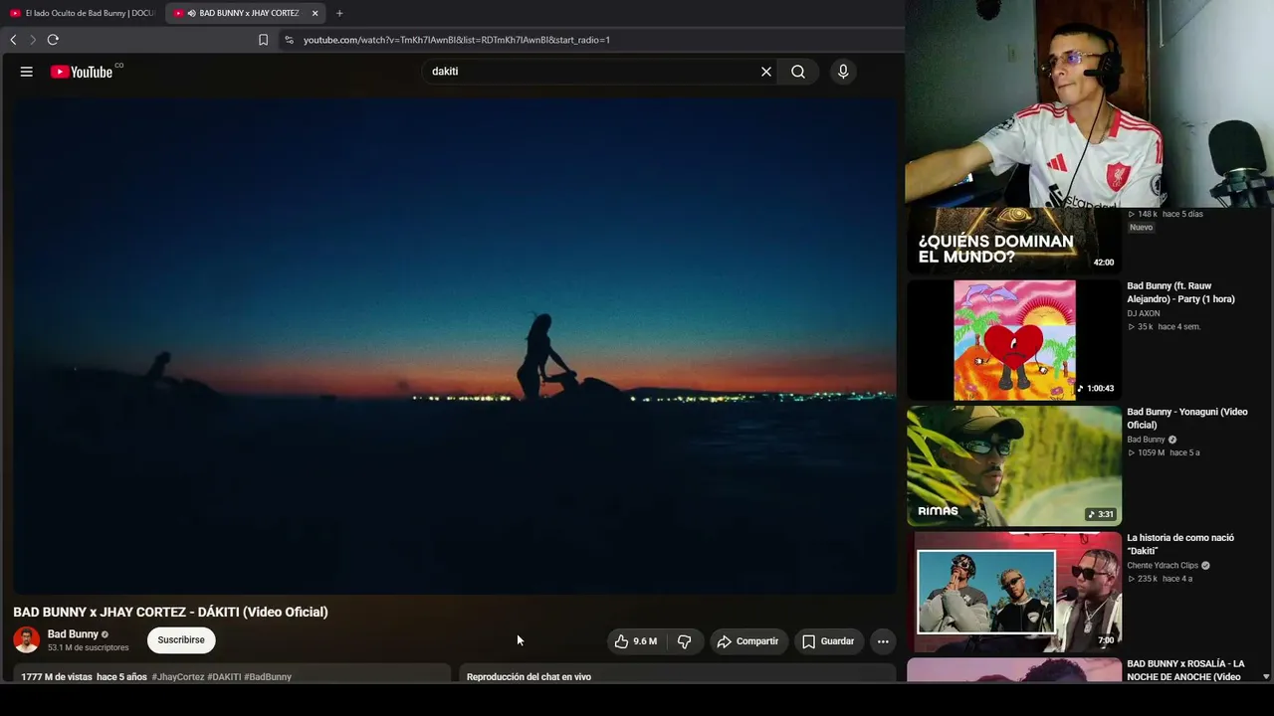1274x716 pixels.
Task: Open a new browser tab
Action: 339,13
